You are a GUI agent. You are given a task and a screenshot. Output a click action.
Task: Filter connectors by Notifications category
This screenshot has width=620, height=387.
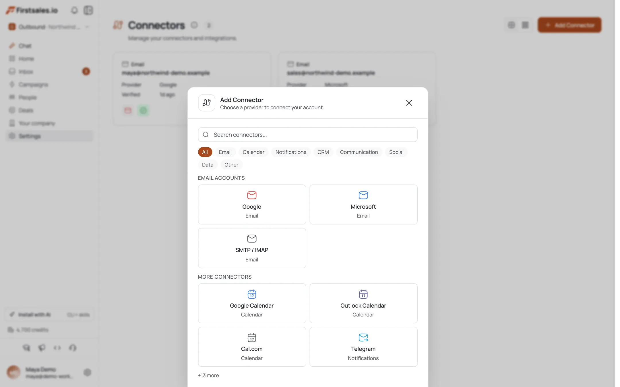(291, 152)
